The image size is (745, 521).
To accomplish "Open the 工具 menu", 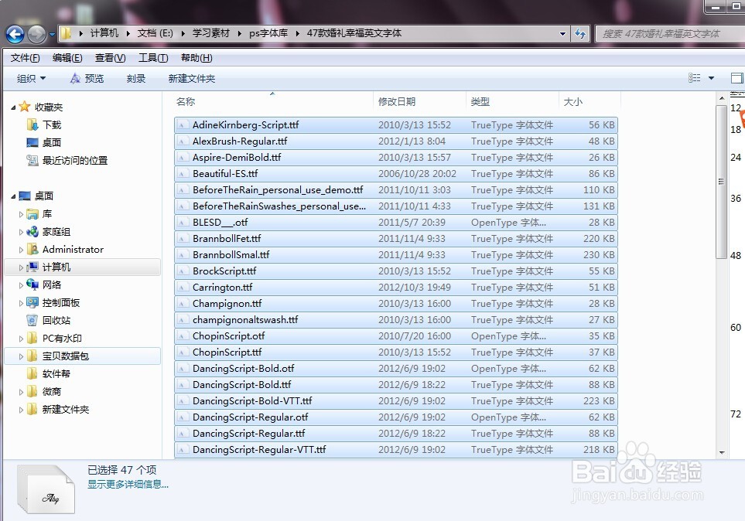I will point(152,57).
